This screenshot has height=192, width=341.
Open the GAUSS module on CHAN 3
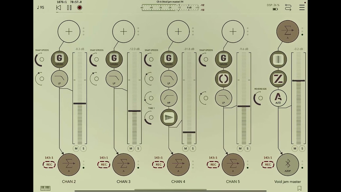pyautogui.click(x=114, y=59)
